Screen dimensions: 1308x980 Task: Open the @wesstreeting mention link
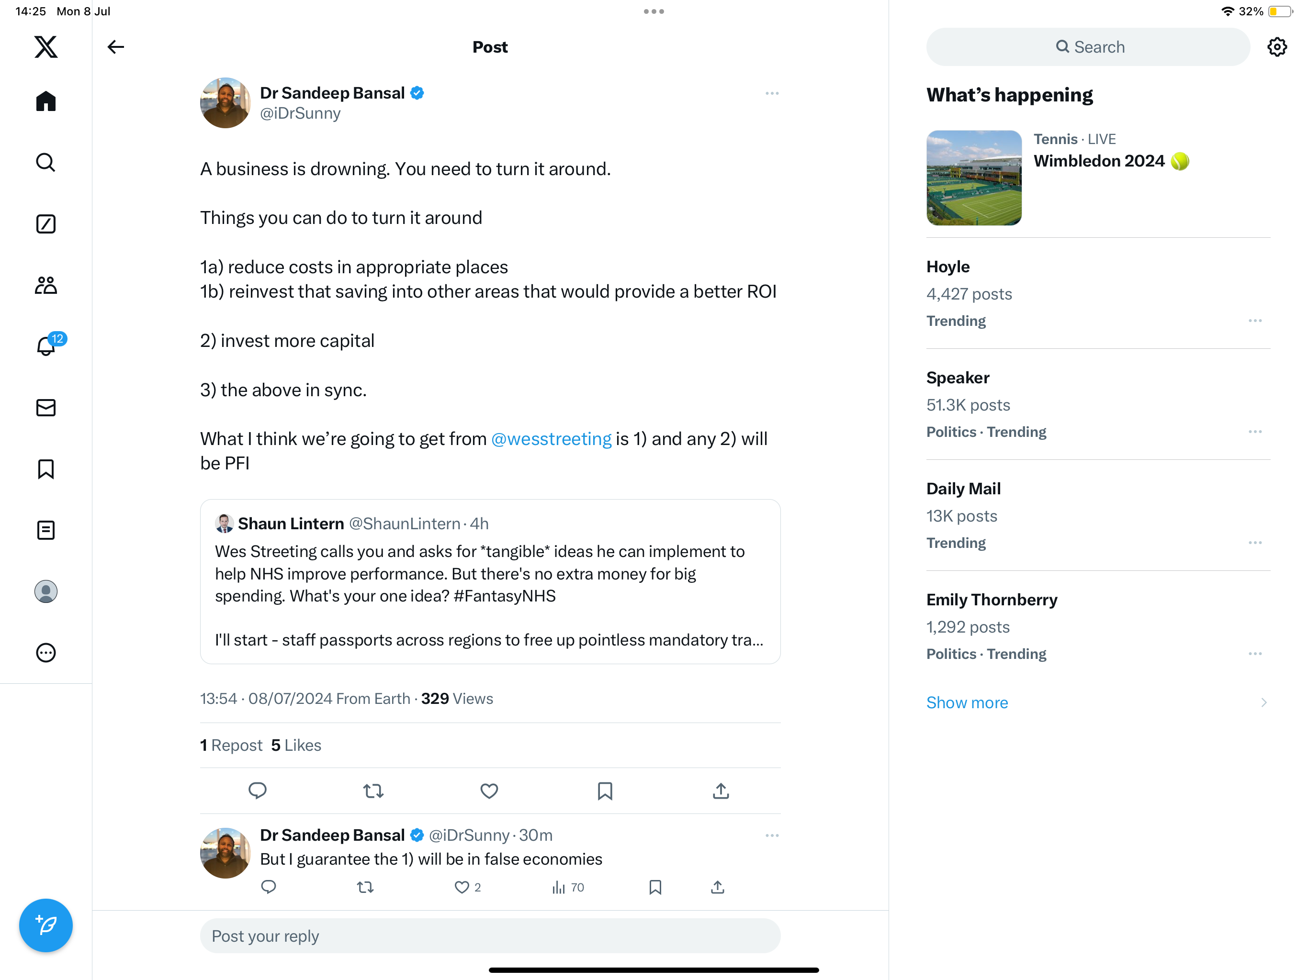551,439
